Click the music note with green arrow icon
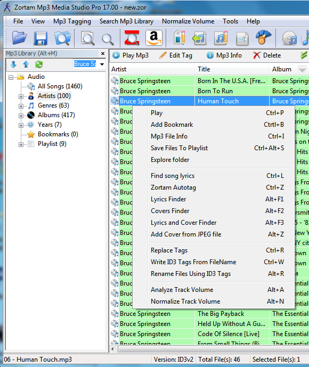 coord(199,38)
